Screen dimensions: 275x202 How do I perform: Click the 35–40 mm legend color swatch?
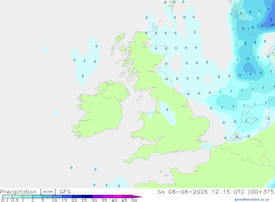pyautogui.click(x=108, y=196)
